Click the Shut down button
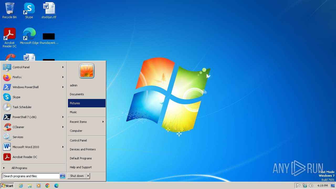Image resolution: width=336 pixels, height=189 pixels. point(77,176)
